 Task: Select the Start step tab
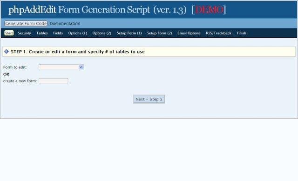pos(9,33)
